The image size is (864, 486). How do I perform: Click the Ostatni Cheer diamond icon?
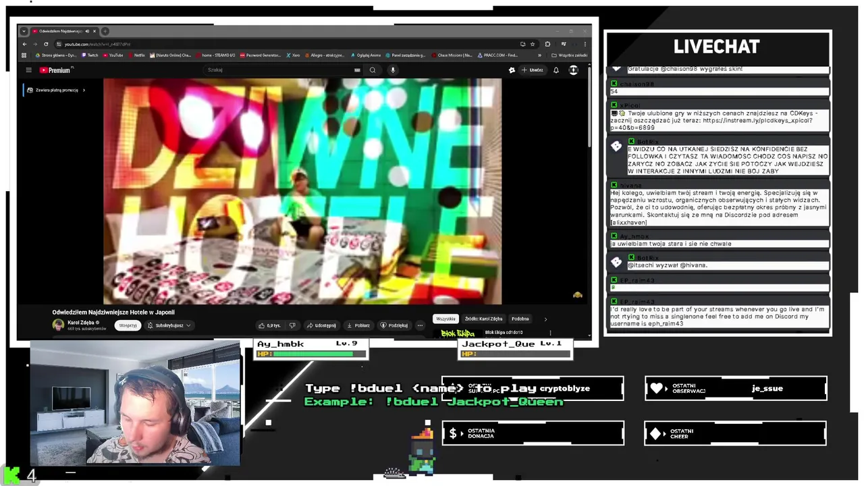pos(656,433)
